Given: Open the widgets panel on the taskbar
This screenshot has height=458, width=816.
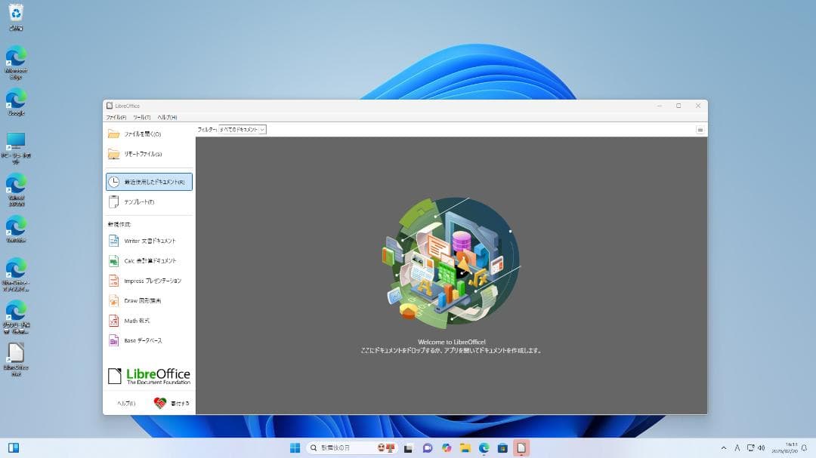Looking at the screenshot, I should coord(14,447).
